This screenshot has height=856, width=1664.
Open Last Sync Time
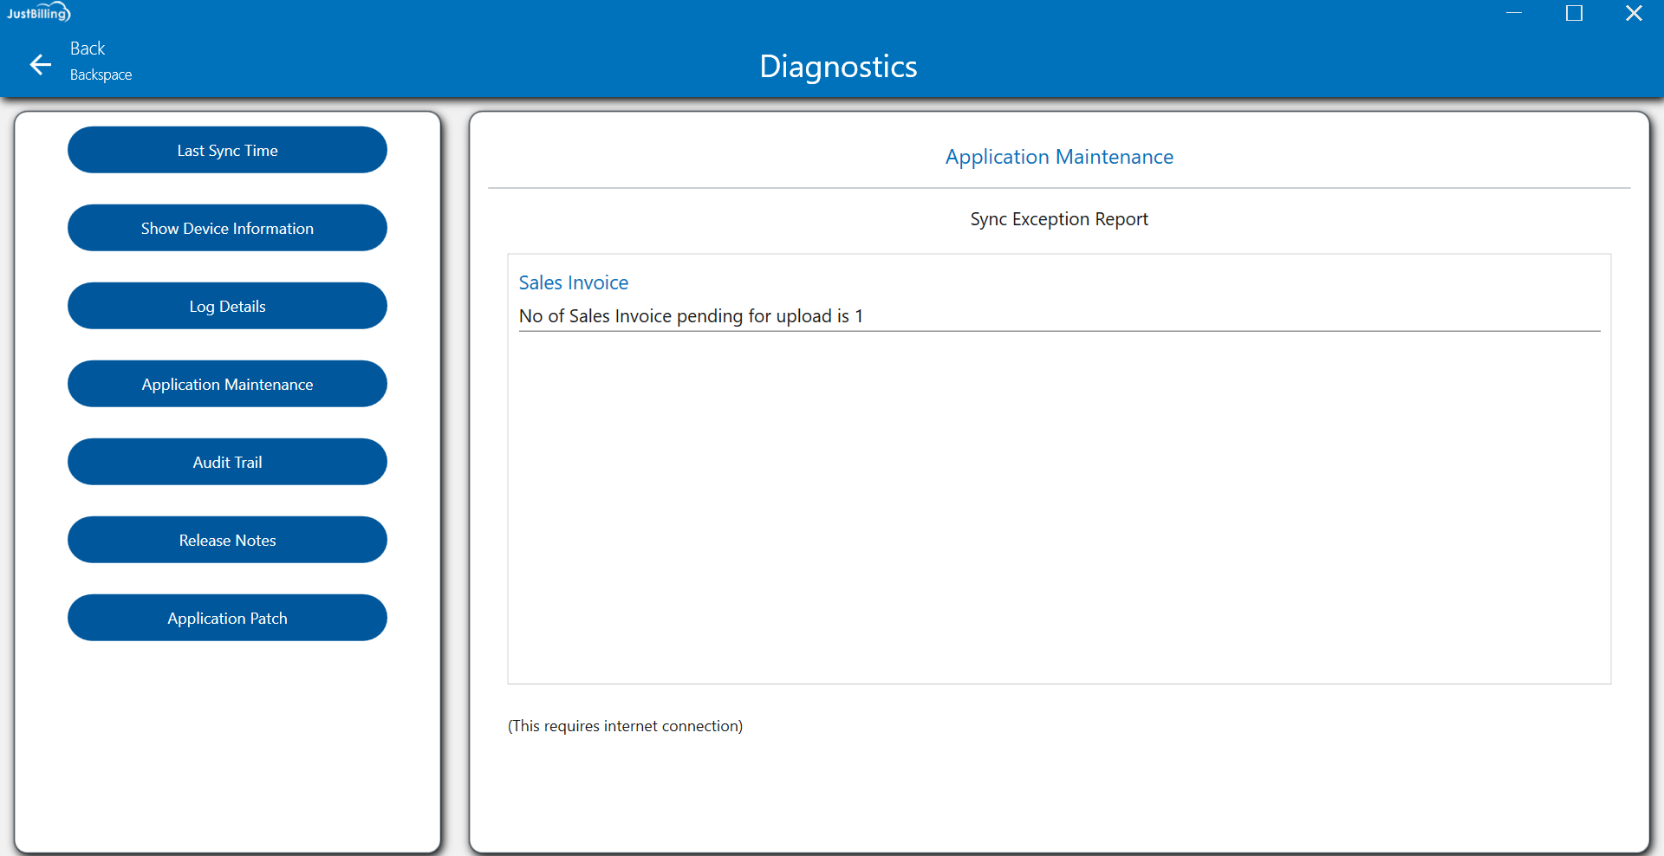[x=227, y=151]
